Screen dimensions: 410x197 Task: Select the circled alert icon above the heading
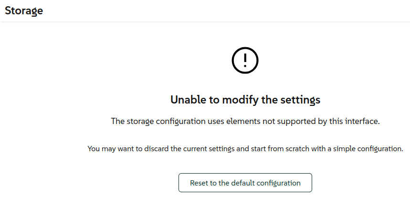click(245, 60)
